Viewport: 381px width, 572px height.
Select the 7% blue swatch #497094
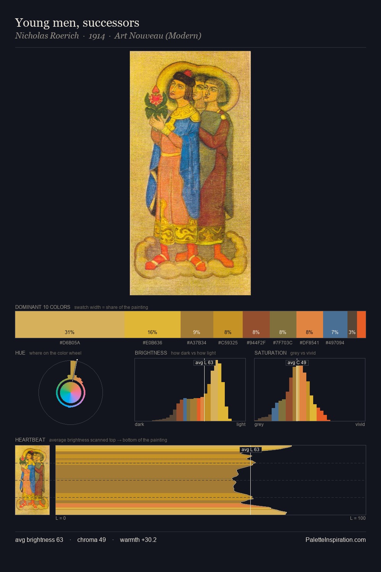(x=335, y=325)
